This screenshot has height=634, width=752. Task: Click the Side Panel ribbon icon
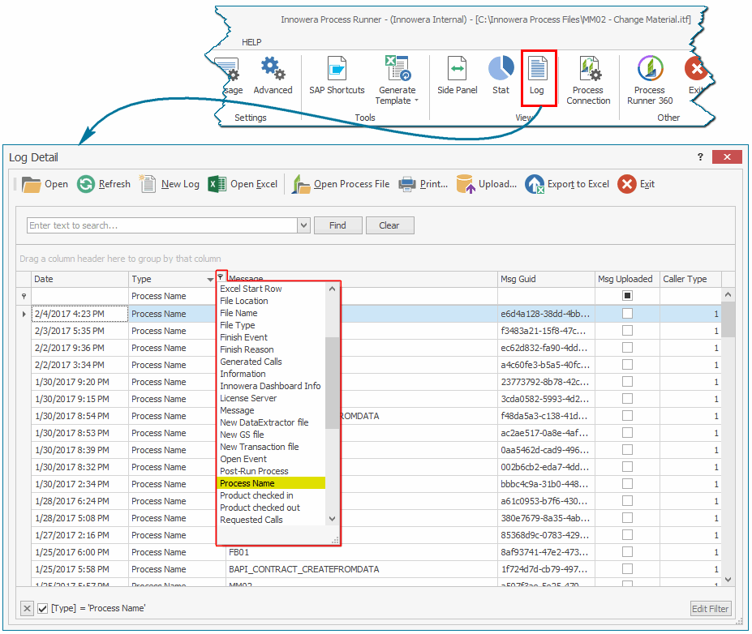[457, 71]
